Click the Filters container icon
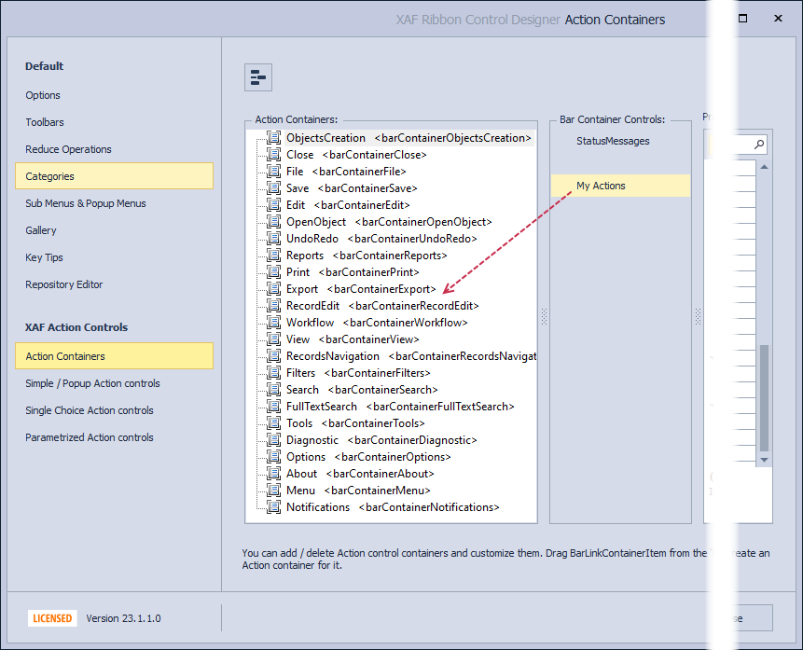 (274, 373)
